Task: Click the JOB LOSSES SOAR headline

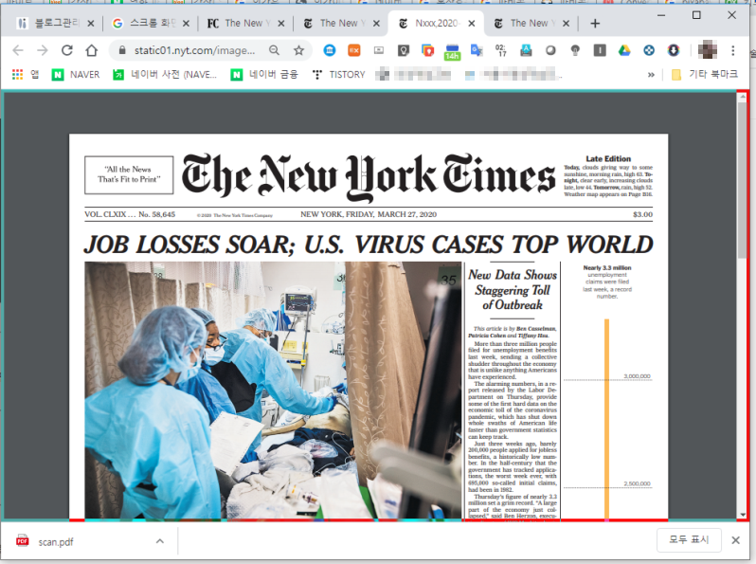Action: click(369, 245)
